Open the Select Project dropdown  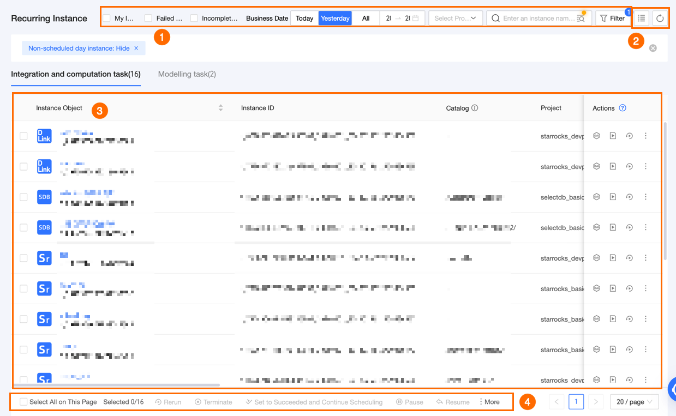click(x=456, y=19)
